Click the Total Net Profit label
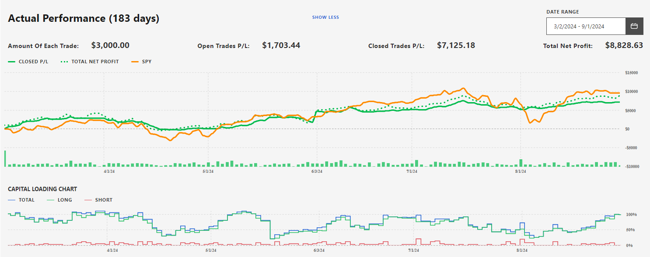 568,46
